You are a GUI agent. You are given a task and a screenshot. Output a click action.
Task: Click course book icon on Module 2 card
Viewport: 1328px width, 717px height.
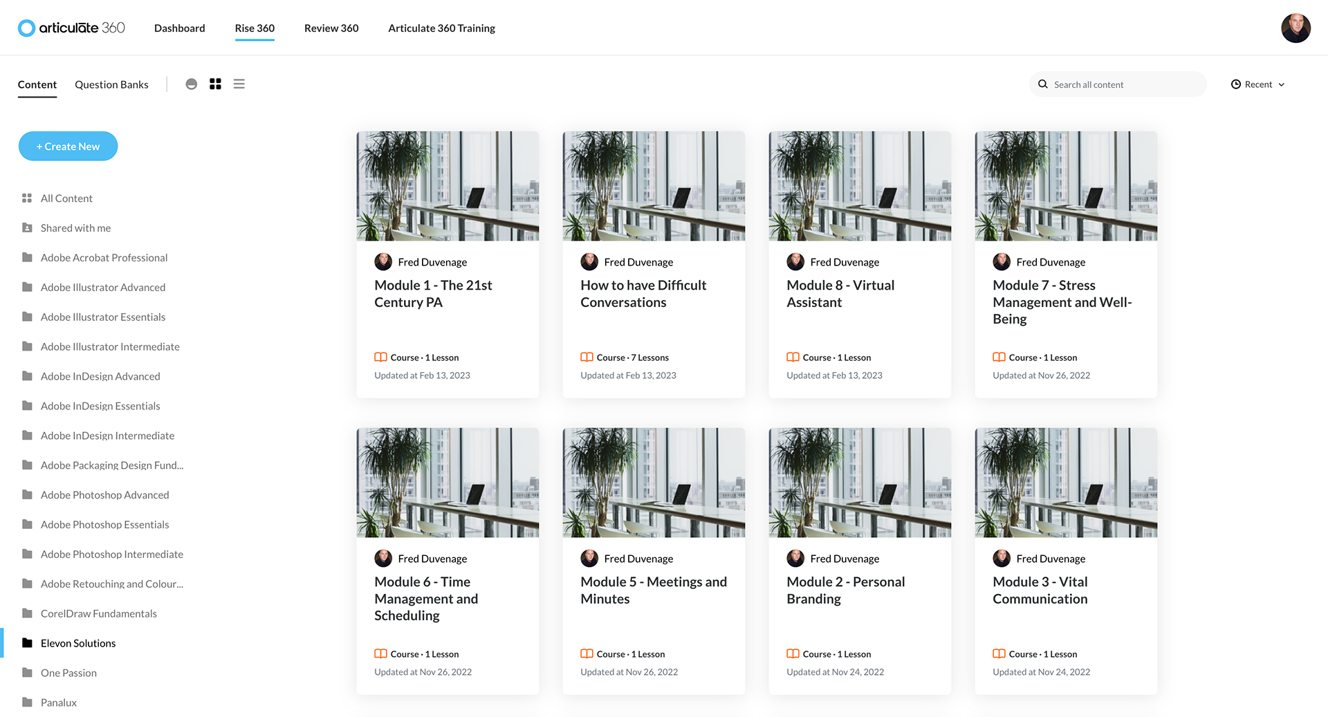pyautogui.click(x=793, y=654)
